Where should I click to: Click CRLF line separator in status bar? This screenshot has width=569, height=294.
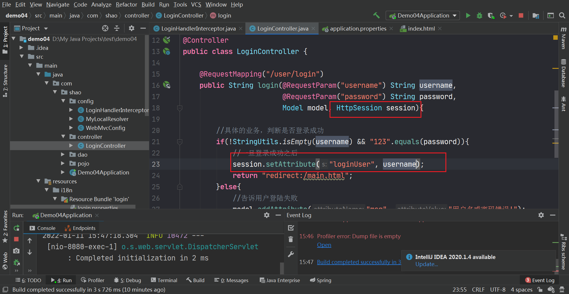point(478,290)
